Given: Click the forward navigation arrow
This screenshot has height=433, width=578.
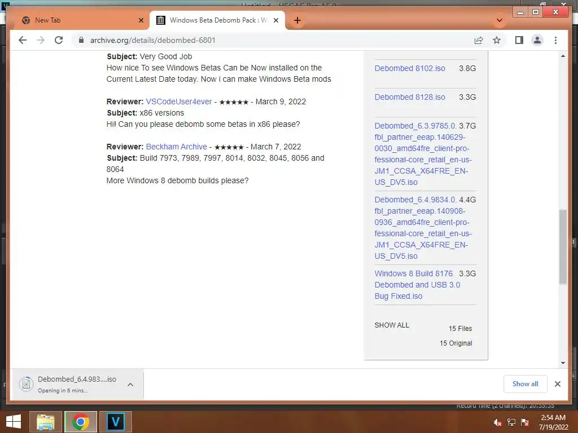Looking at the screenshot, I should [x=41, y=40].
